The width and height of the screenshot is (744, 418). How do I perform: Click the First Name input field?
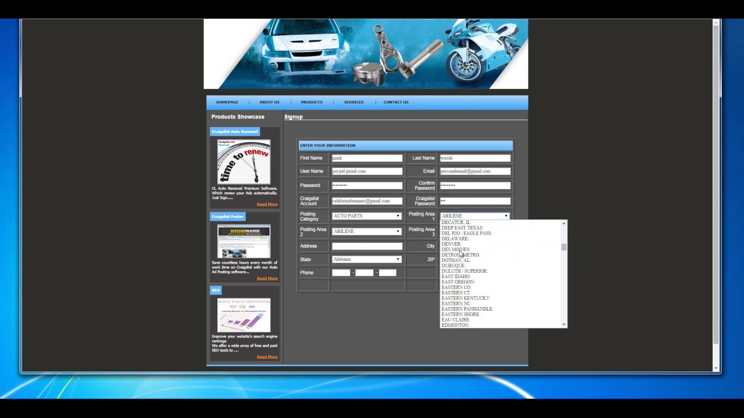click(x=367, y=158)
